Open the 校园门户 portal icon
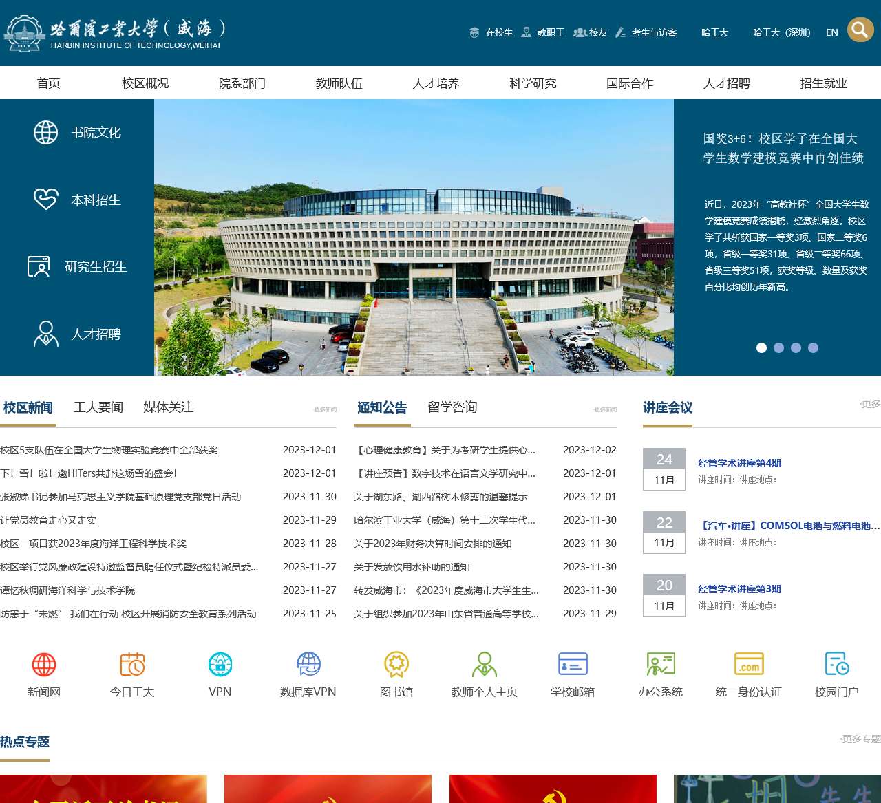This screenshot has height=803, width=881. tap(837, 665)
